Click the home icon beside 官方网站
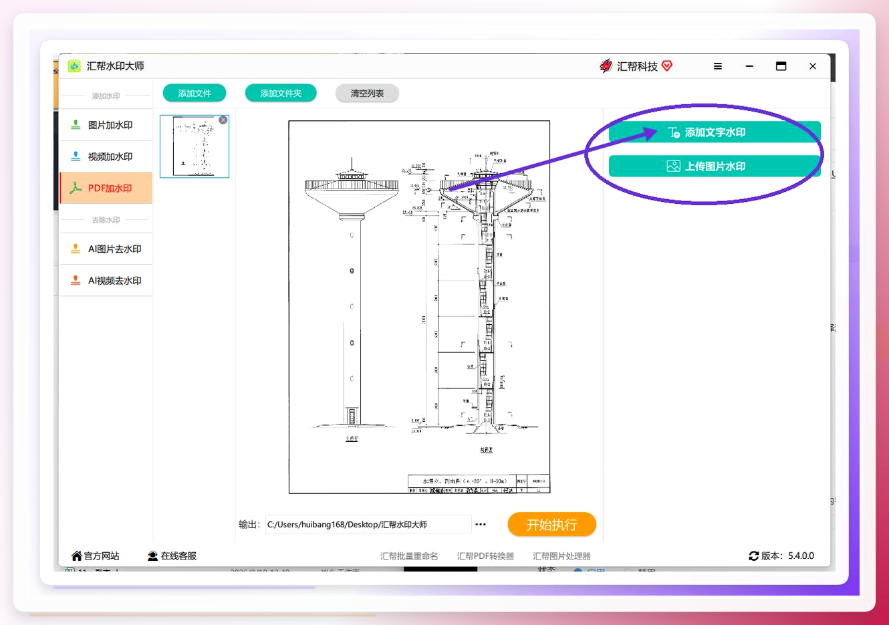 coord(77,556)
